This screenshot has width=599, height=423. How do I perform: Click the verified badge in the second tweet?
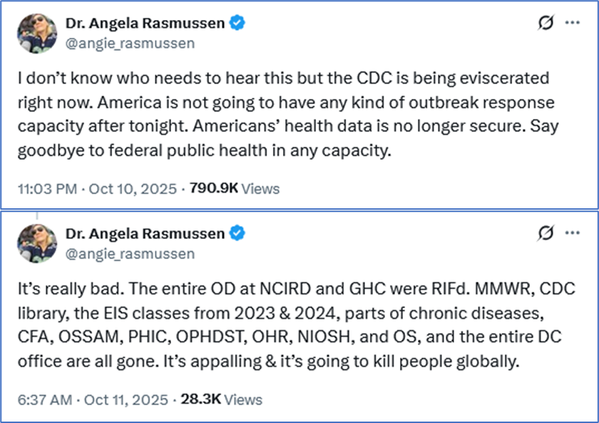(238, 233)
